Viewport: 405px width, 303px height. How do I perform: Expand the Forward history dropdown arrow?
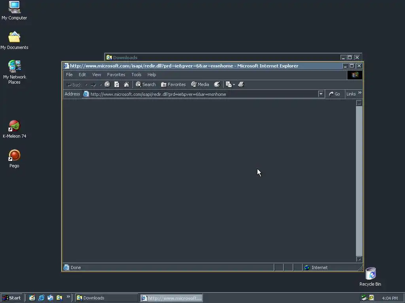tap(101, 84)
